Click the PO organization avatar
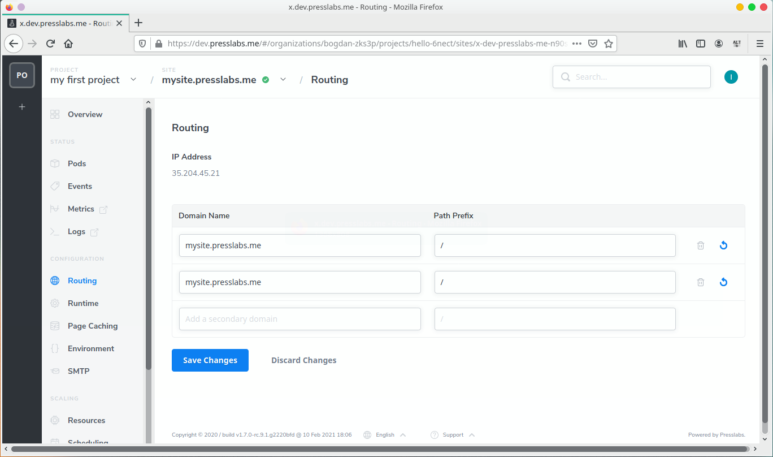The image size is (773, 457). tap(22, 75)
